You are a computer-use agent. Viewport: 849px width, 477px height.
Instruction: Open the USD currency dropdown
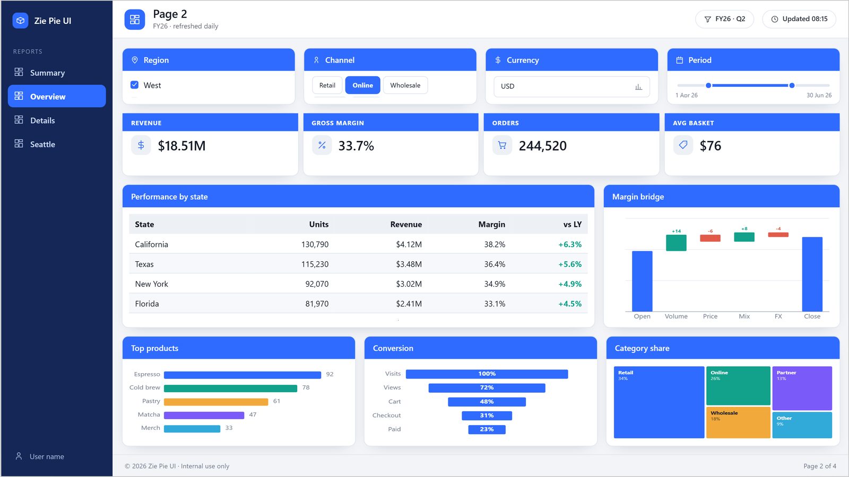571,86
